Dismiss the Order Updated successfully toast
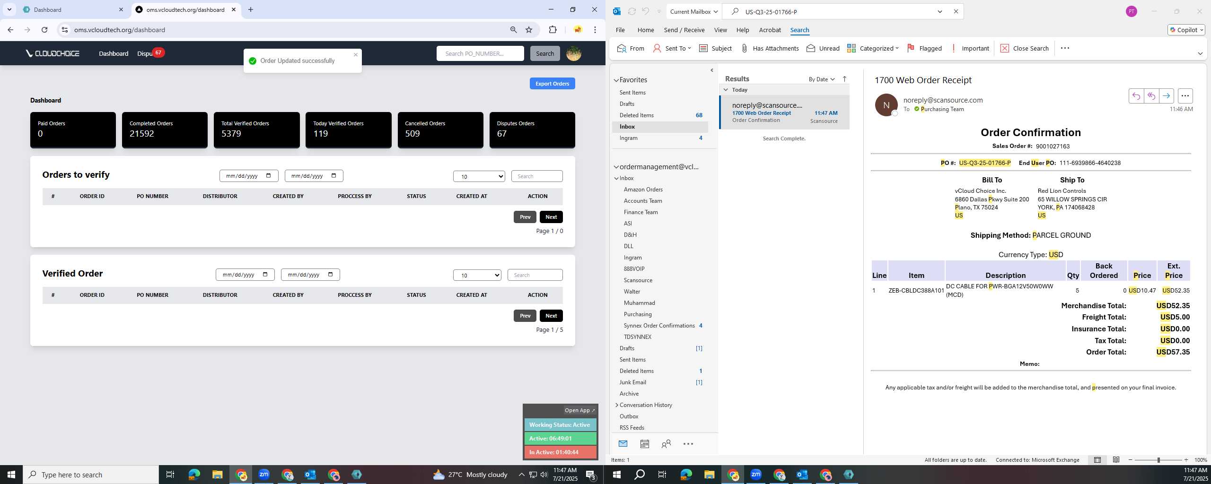The width and height of the screenshot is (1211, 484). tap(356, 55)
